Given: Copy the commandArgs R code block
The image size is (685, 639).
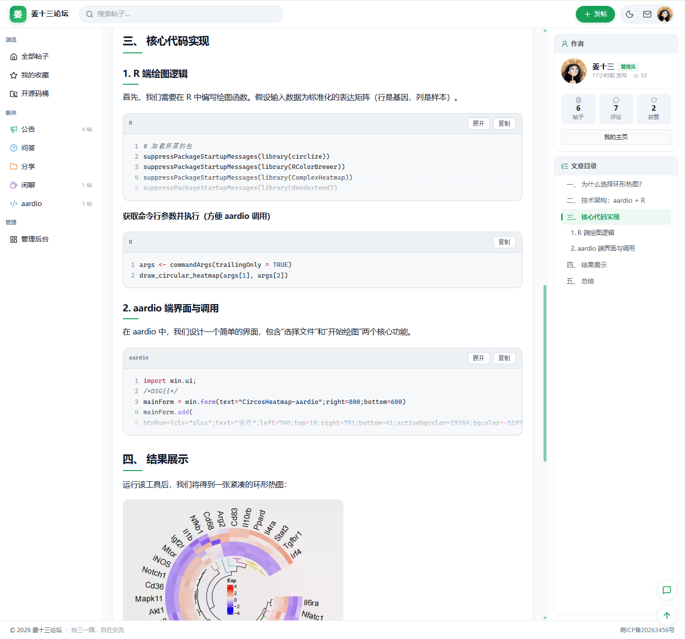Looking at the screenshot, I should coord(504,242).
